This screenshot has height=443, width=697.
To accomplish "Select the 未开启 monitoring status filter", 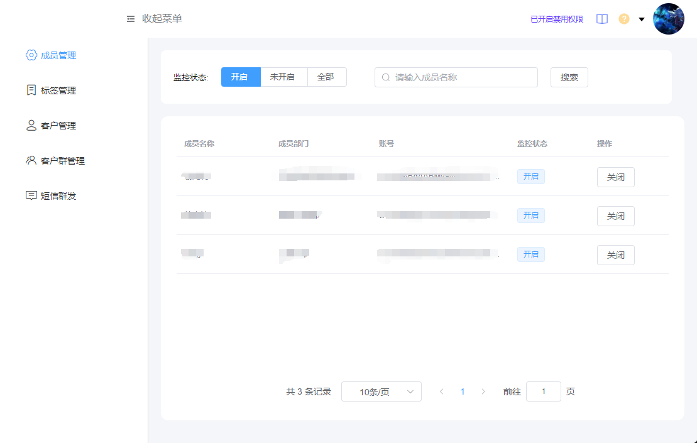I will coord(283,77).
